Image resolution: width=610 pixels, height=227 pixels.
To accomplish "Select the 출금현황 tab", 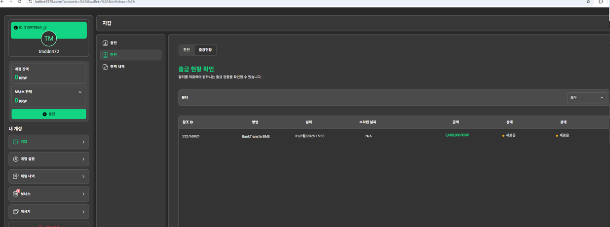I will 205,50.
